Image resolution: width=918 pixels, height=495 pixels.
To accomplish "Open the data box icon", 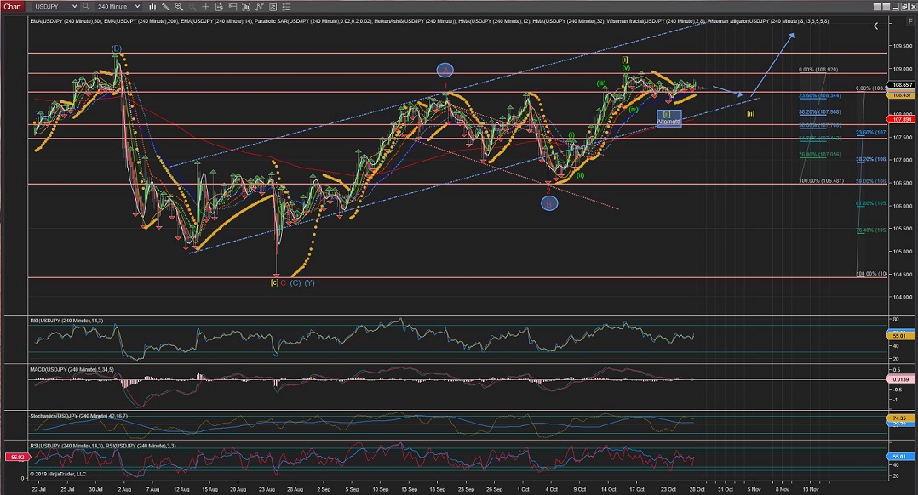I will coord(219,6).
